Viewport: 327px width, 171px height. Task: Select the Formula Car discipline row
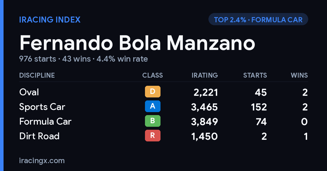pos(163,121)
